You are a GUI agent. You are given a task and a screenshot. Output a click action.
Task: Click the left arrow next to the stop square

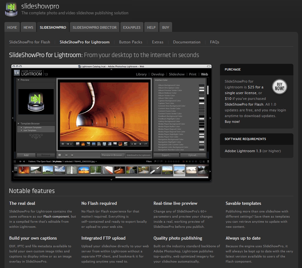[66, 155]
